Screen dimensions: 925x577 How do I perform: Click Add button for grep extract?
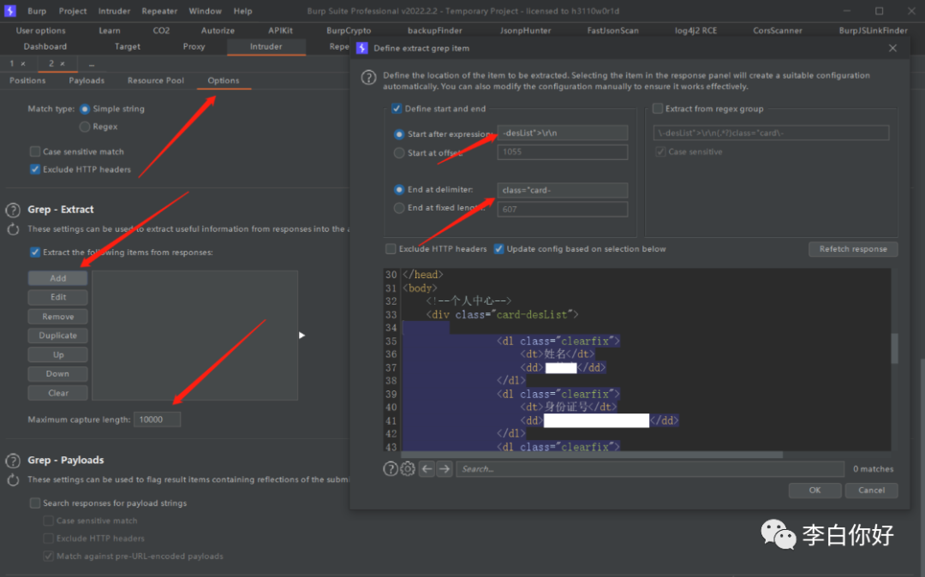pyautogui.click(x=58, y=278)
